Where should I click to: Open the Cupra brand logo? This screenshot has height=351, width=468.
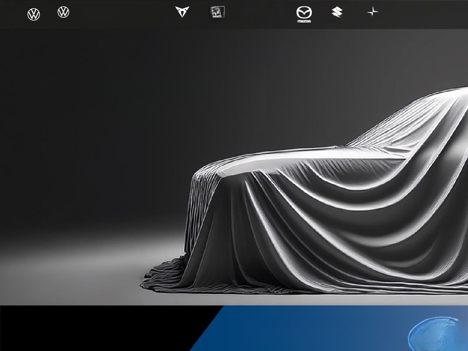[182, 12]
